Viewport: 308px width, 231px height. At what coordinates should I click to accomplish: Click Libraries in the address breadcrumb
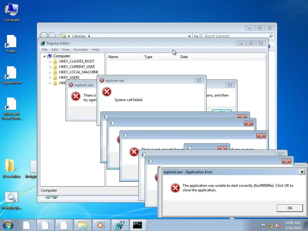click(79, 36)
